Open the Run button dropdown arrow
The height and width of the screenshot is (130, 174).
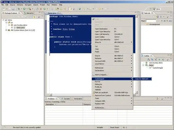pyautogui.click(x=27, y=9)
